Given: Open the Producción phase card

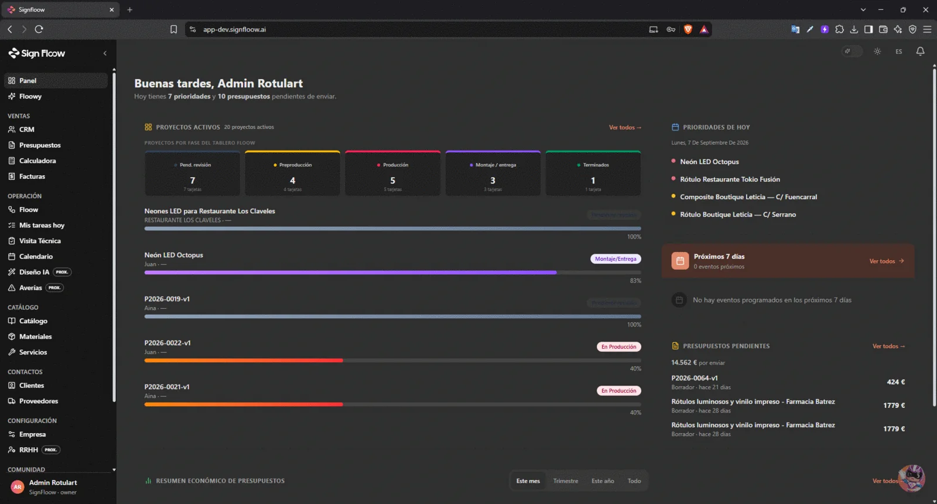Looking at the screenshot, I should (392, 173).
